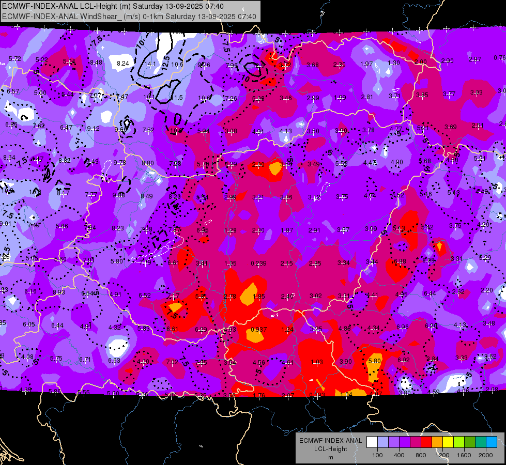Click the wind shear value '2.78'

[x=230, y=297]
